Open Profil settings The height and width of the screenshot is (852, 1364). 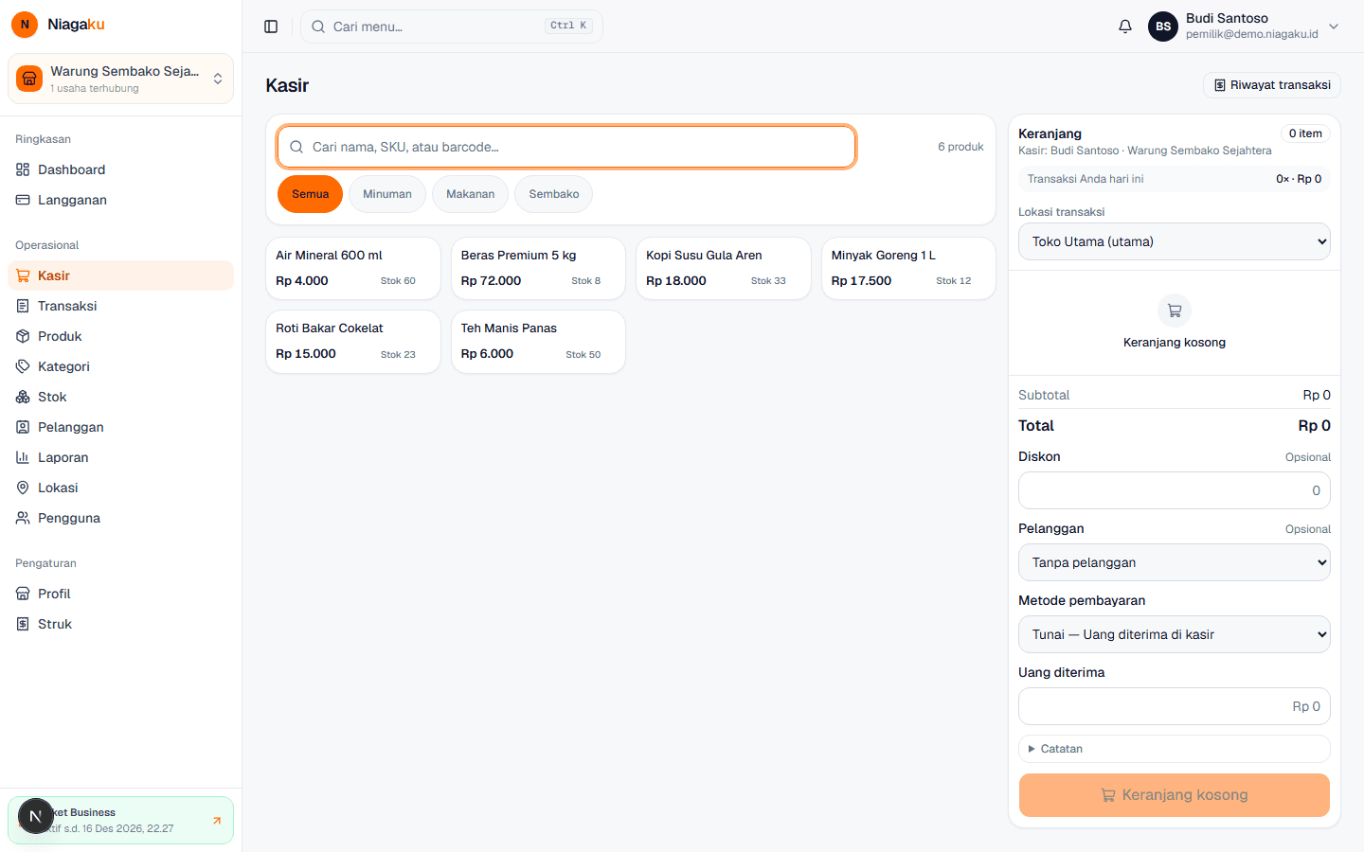[x=120, y=594]
